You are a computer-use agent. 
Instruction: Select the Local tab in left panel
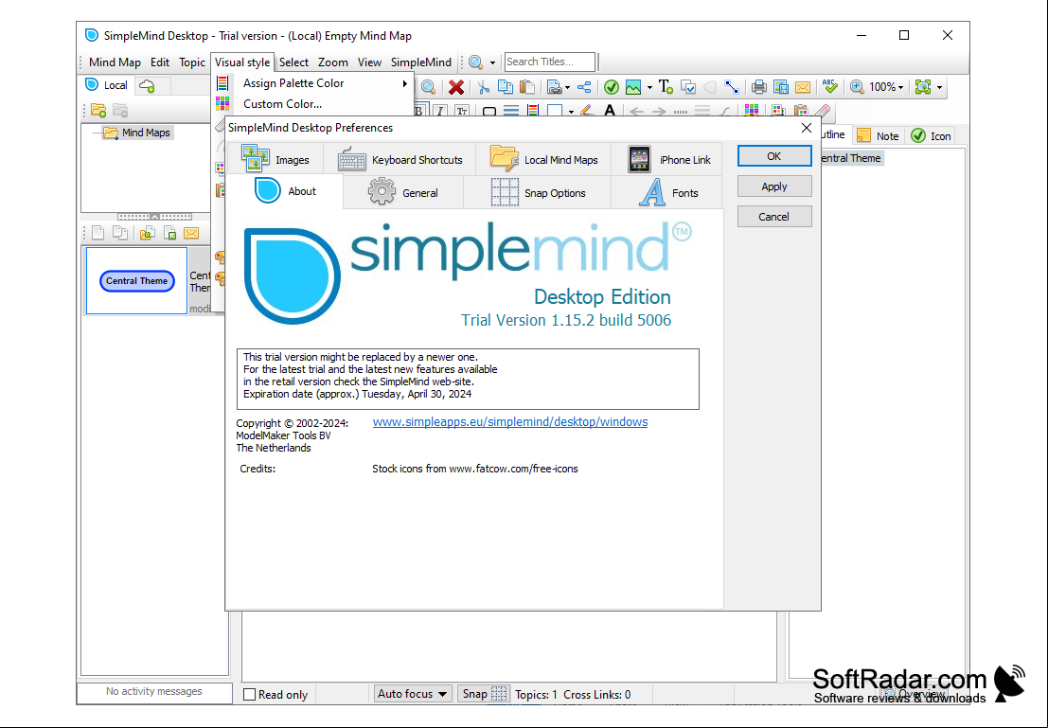tap(107, 85)
